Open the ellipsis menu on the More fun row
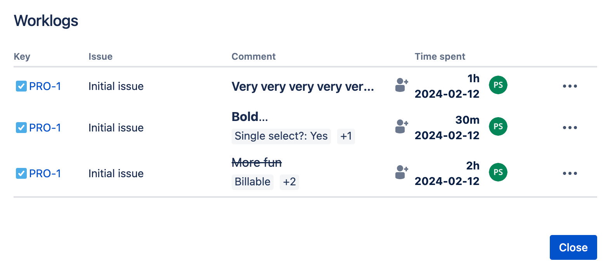The image size is (608, 273). (570, 173)
